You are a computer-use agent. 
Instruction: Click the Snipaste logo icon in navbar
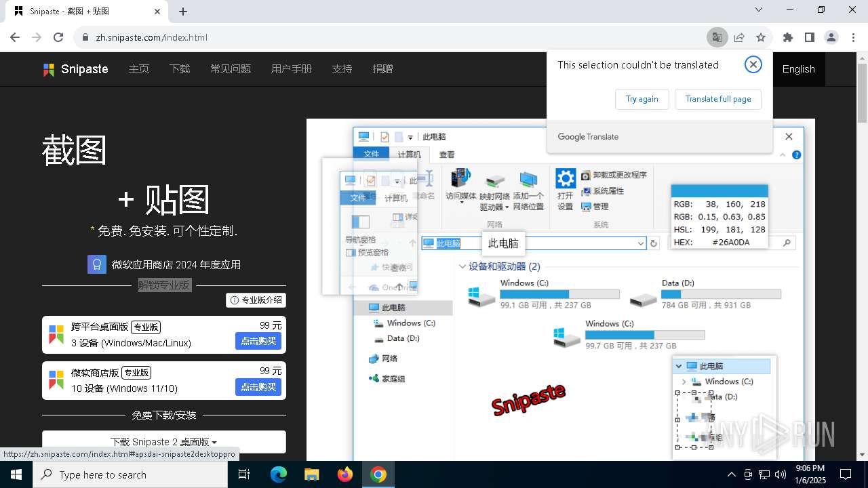(x=49, y=69)
